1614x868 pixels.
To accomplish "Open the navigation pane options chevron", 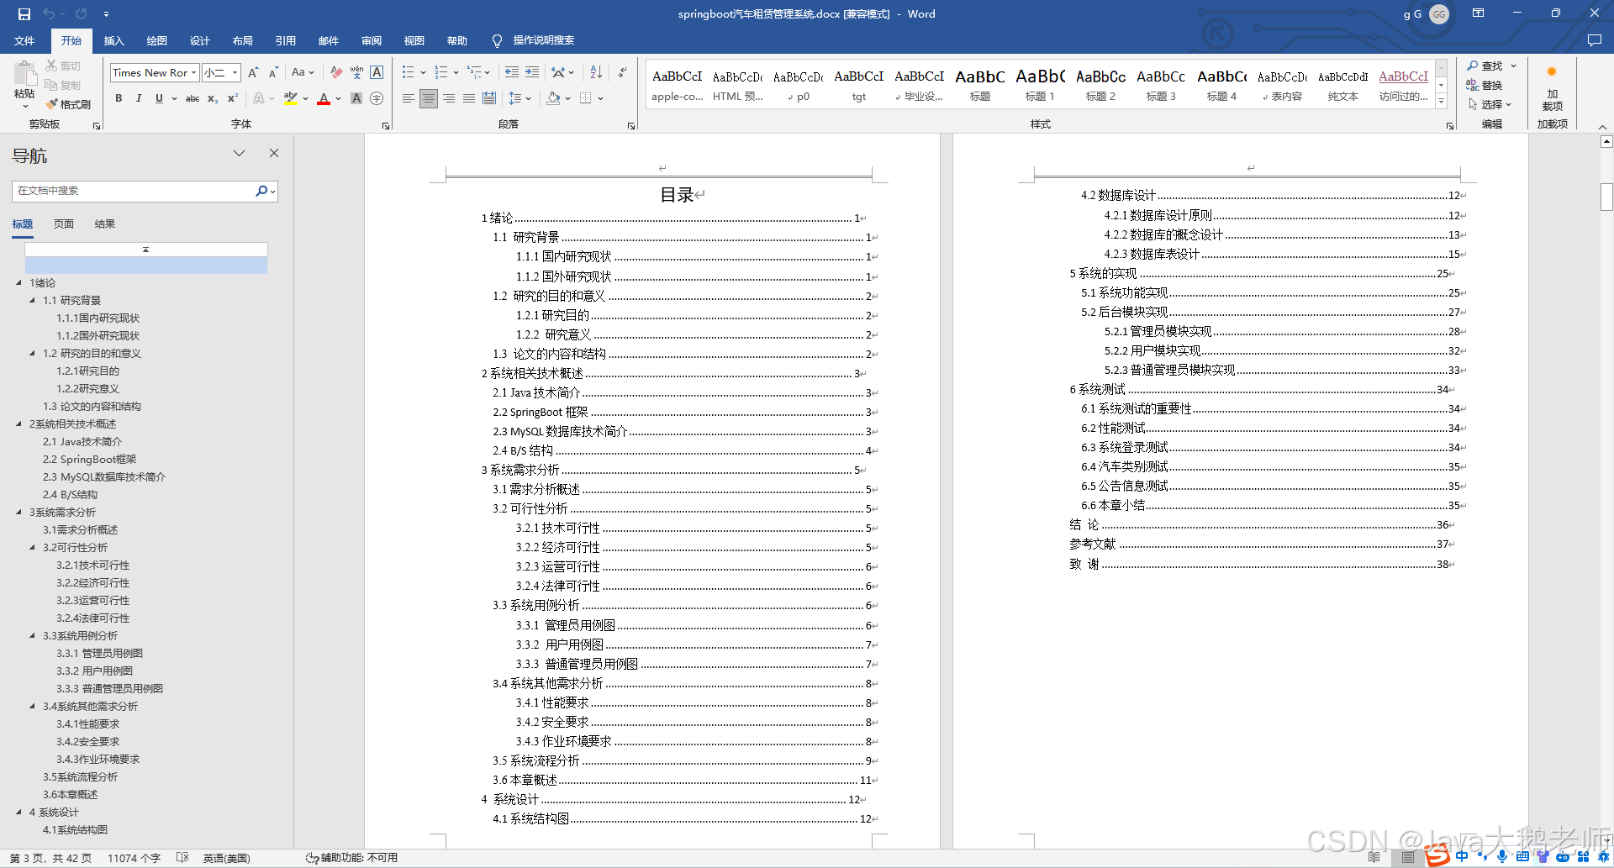I will coord(240,153).
